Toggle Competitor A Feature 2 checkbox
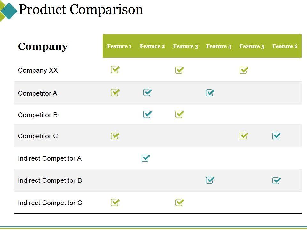307x230 pixels. click(147, 93)
